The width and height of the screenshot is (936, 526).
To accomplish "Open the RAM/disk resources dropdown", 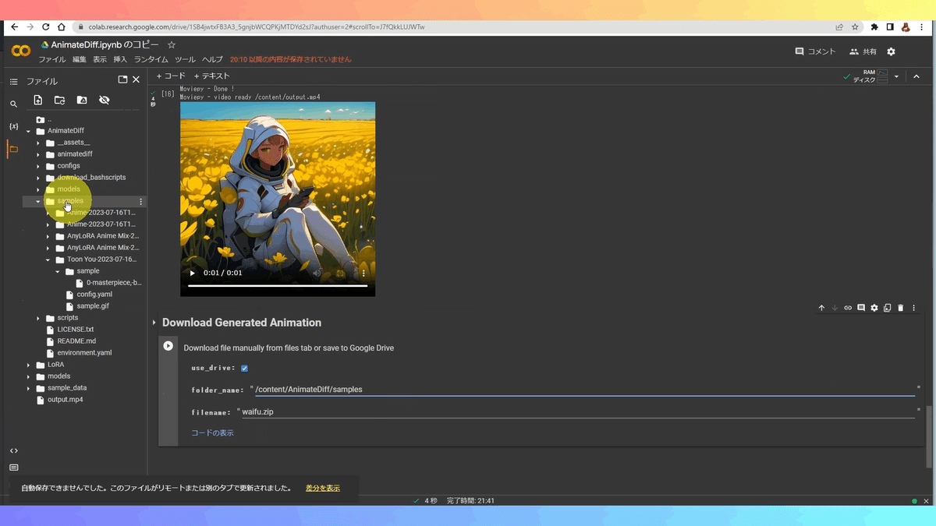I will point(897,76).
